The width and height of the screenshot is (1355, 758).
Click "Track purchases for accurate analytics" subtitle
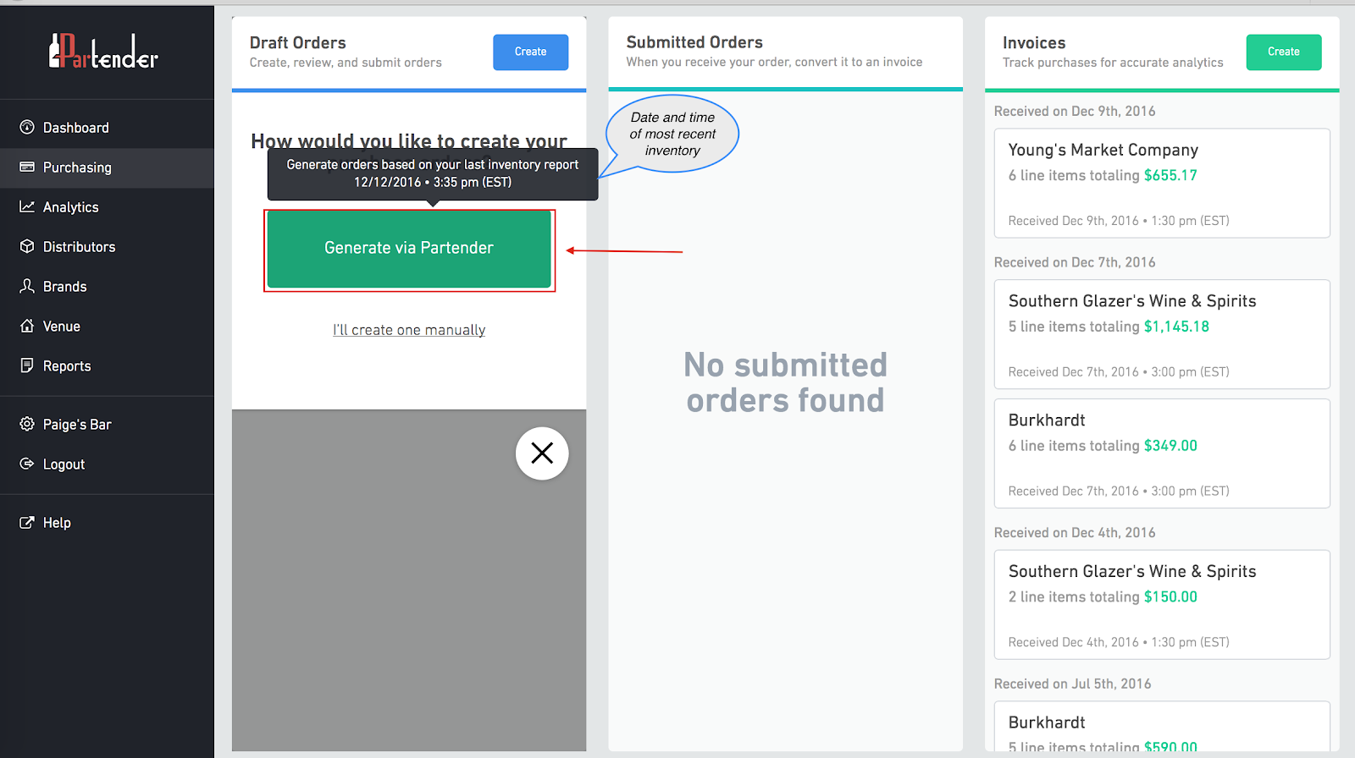[x=1113, y=63]
